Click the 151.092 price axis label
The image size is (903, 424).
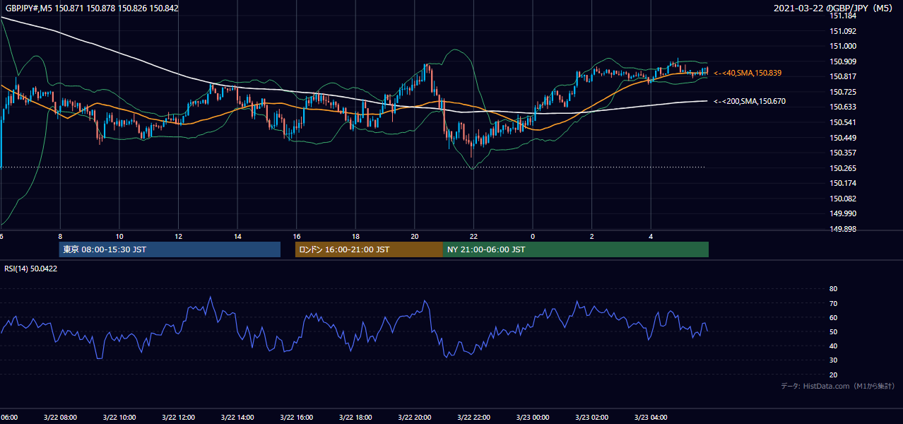click(x=843, y=31)
